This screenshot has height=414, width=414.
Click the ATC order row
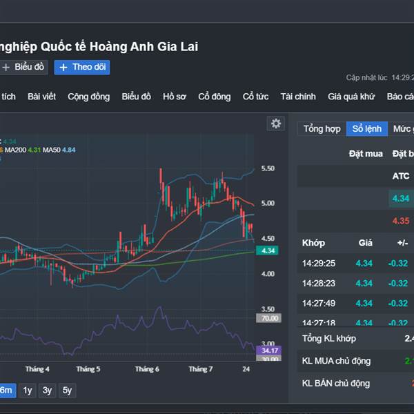click(x=355, y=176)
